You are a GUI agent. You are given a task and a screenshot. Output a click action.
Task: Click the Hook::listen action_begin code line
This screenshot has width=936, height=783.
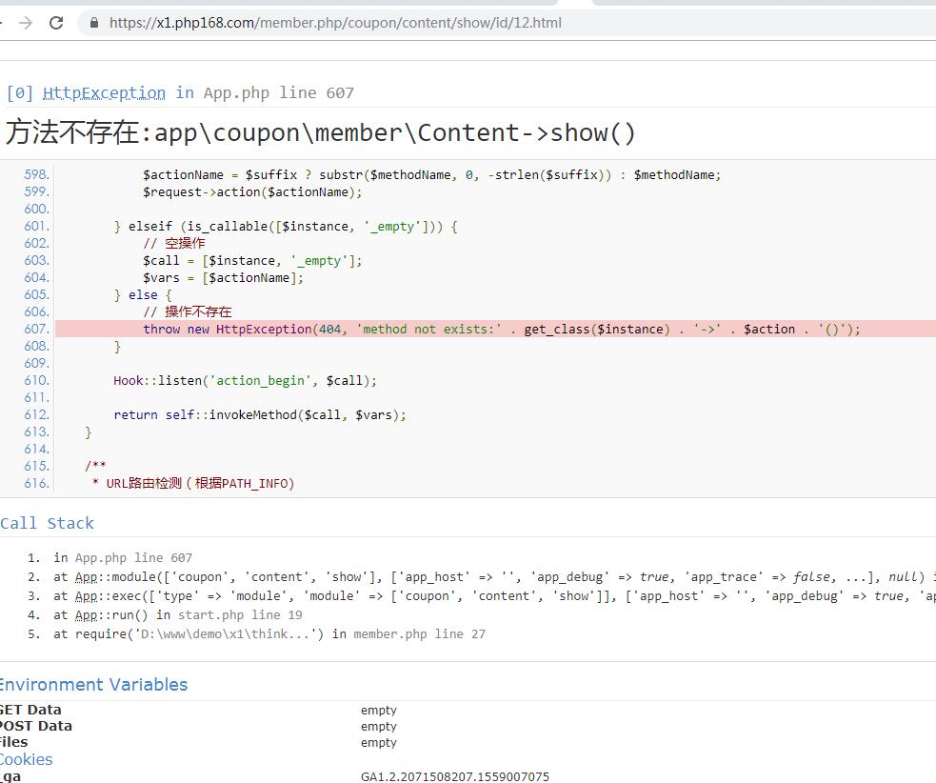click(245, 380)
